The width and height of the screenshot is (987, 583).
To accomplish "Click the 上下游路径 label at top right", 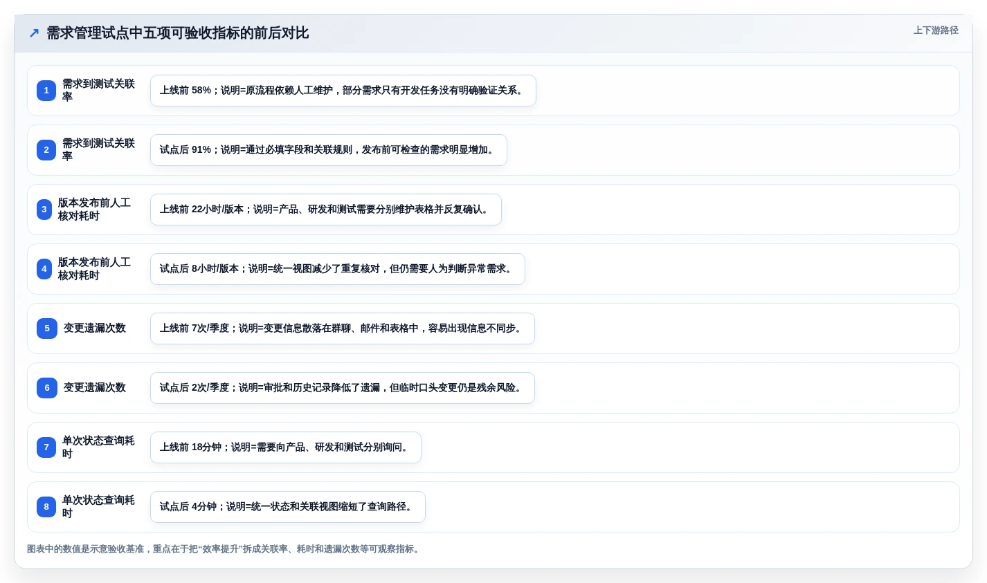I will pyautogui.click(x=936, y=30).
